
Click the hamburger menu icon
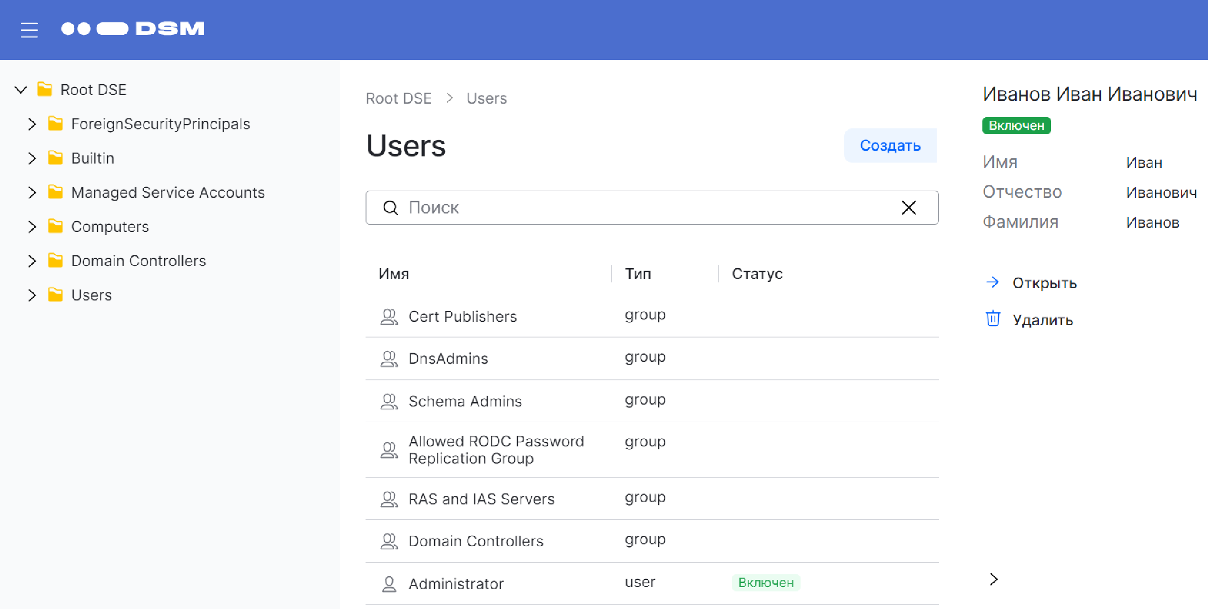coord(29,29)
